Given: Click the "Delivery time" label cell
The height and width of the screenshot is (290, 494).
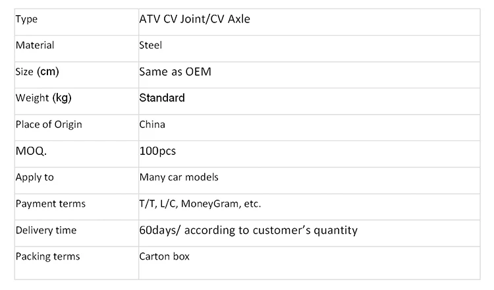Looking at the screenshot, I should coord(45,230).
